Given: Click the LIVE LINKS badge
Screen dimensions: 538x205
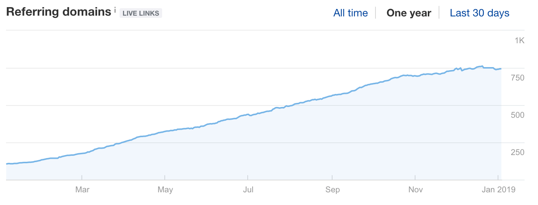Looking at the screenshot, I should (x=141, y=13).
